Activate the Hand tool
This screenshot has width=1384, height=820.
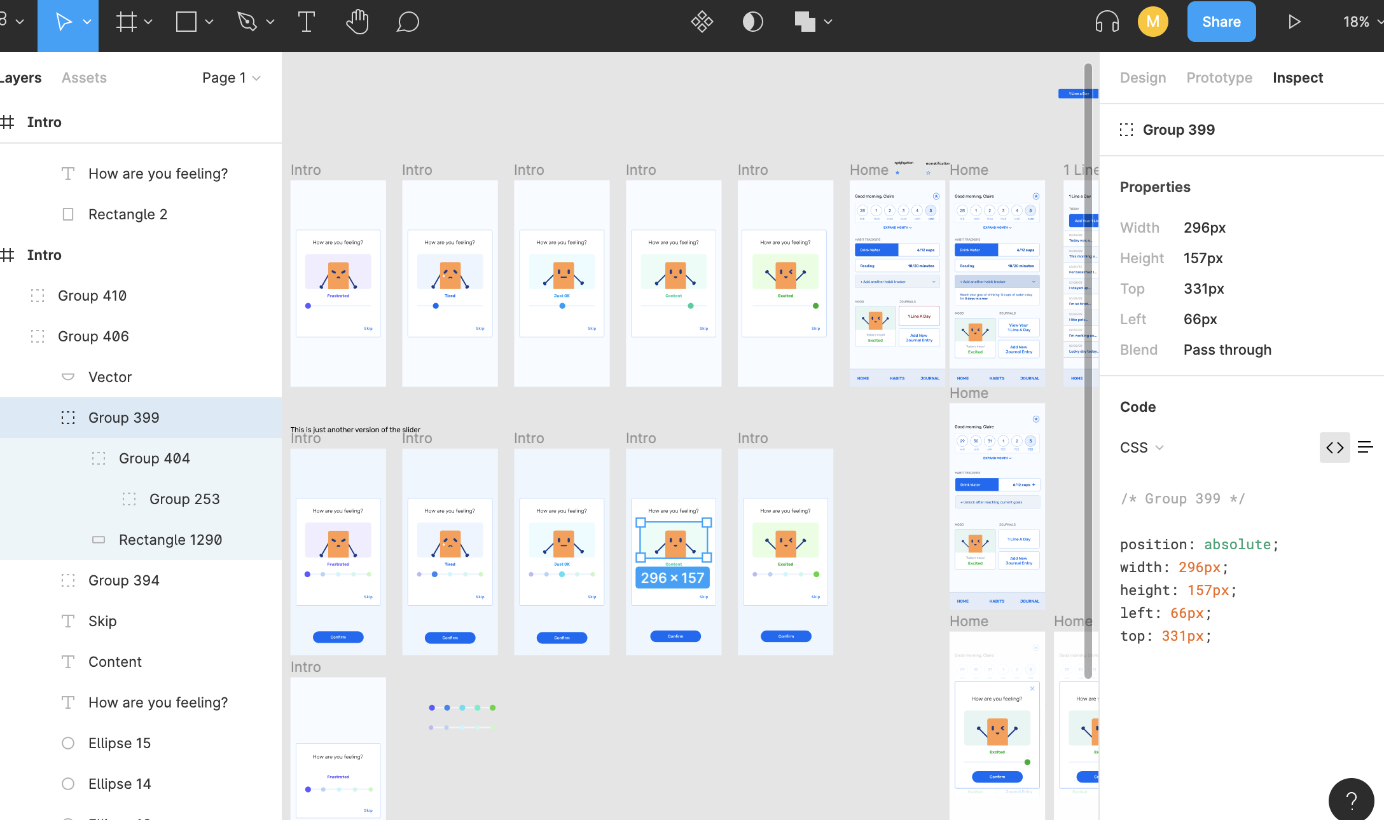(x=357, y=22)
